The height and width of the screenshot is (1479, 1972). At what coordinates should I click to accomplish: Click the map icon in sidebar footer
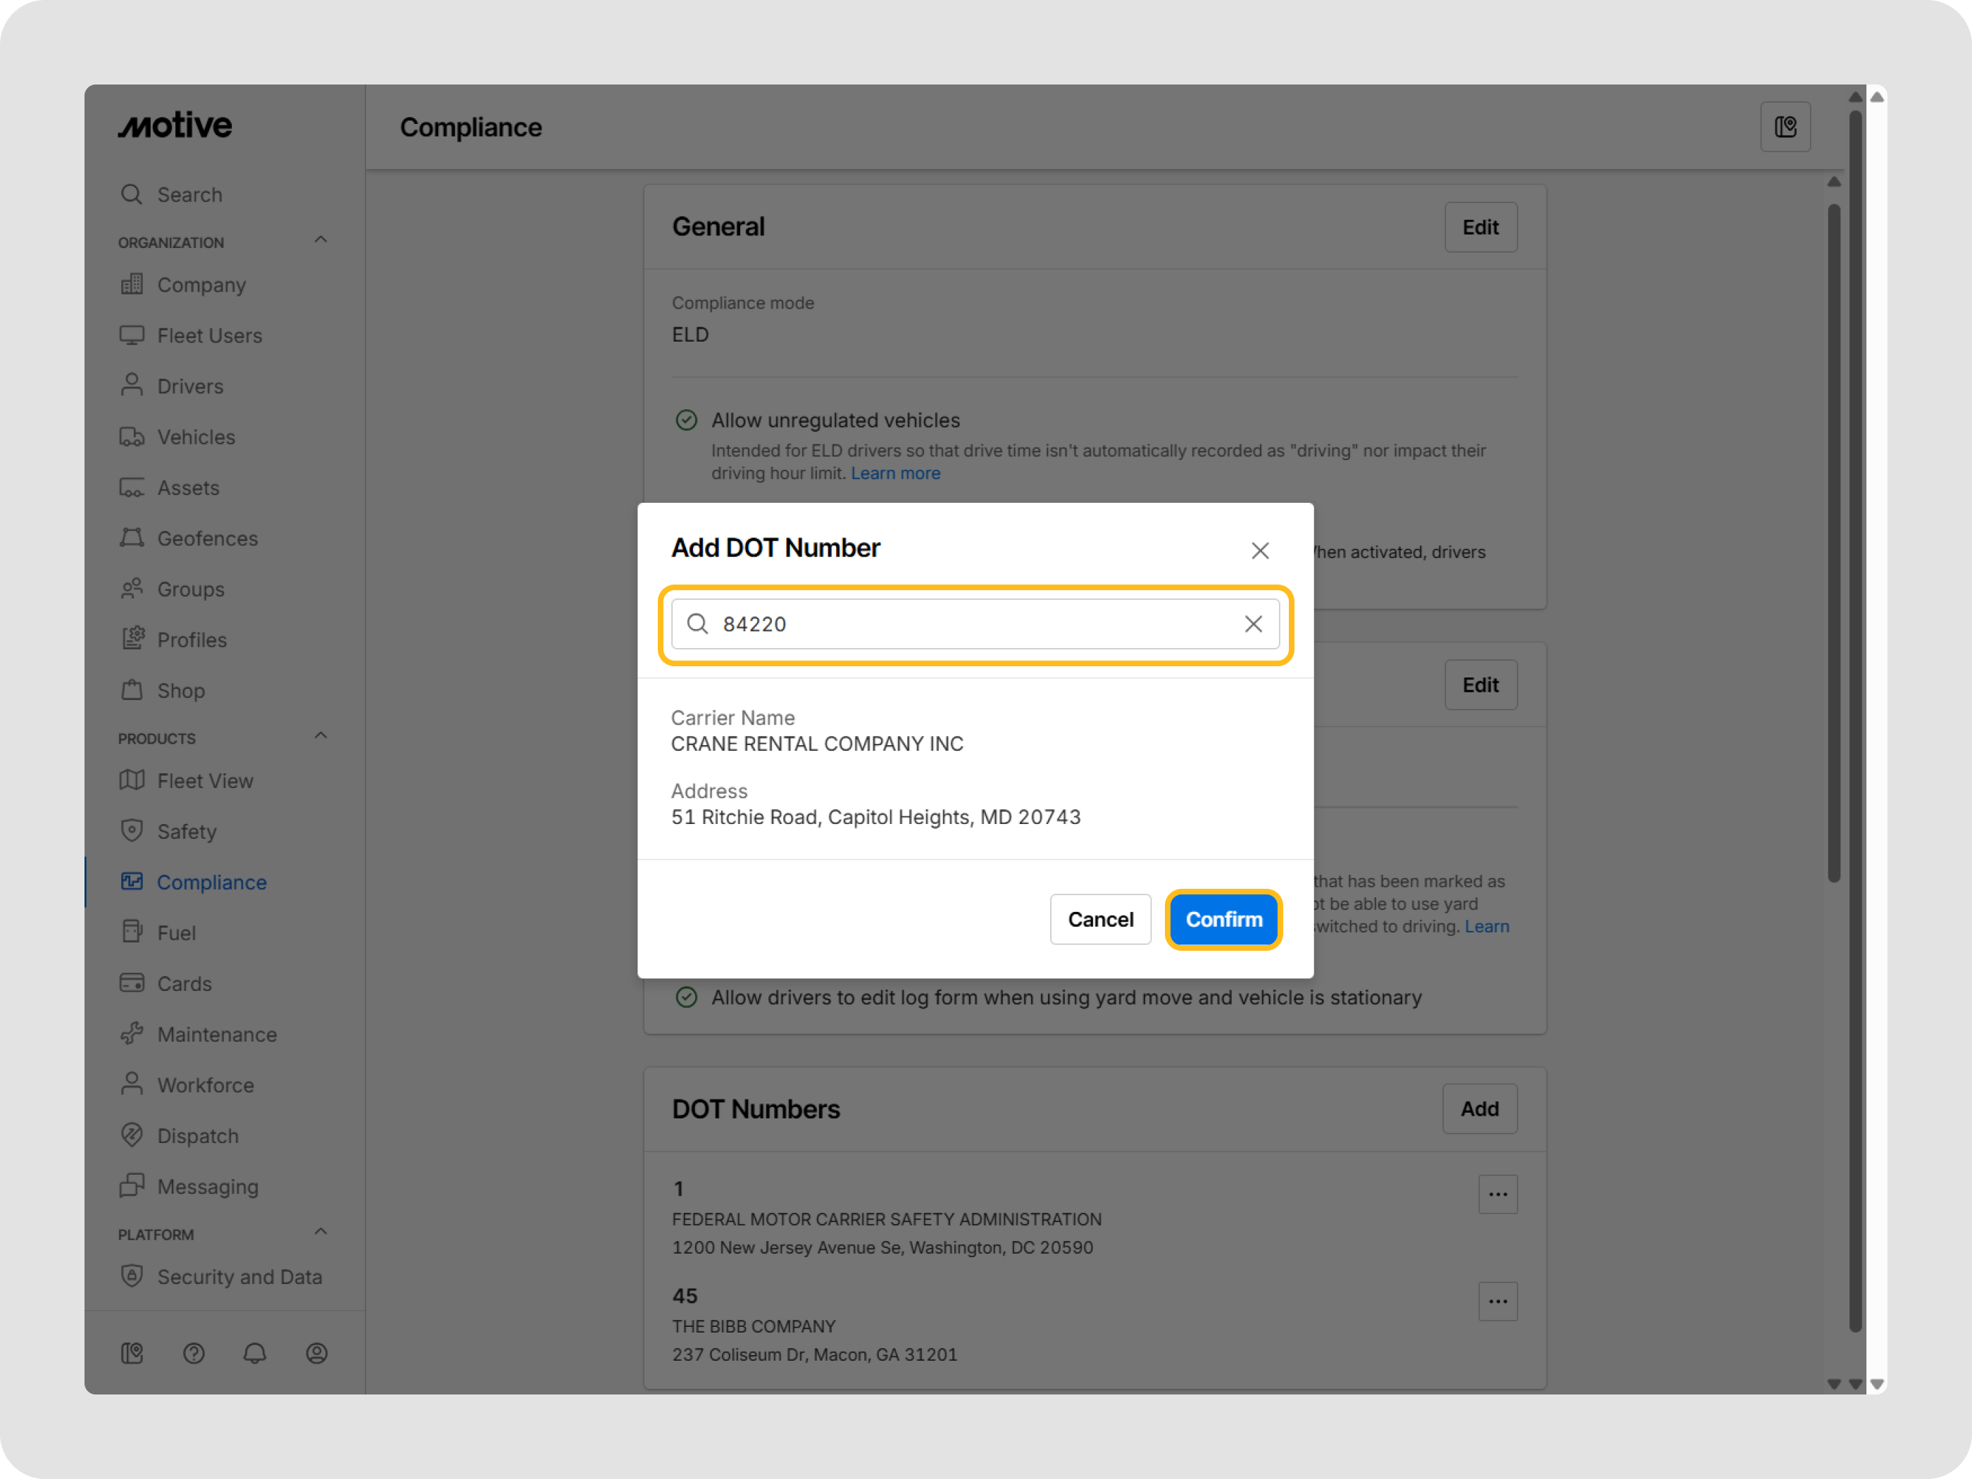132,1354
